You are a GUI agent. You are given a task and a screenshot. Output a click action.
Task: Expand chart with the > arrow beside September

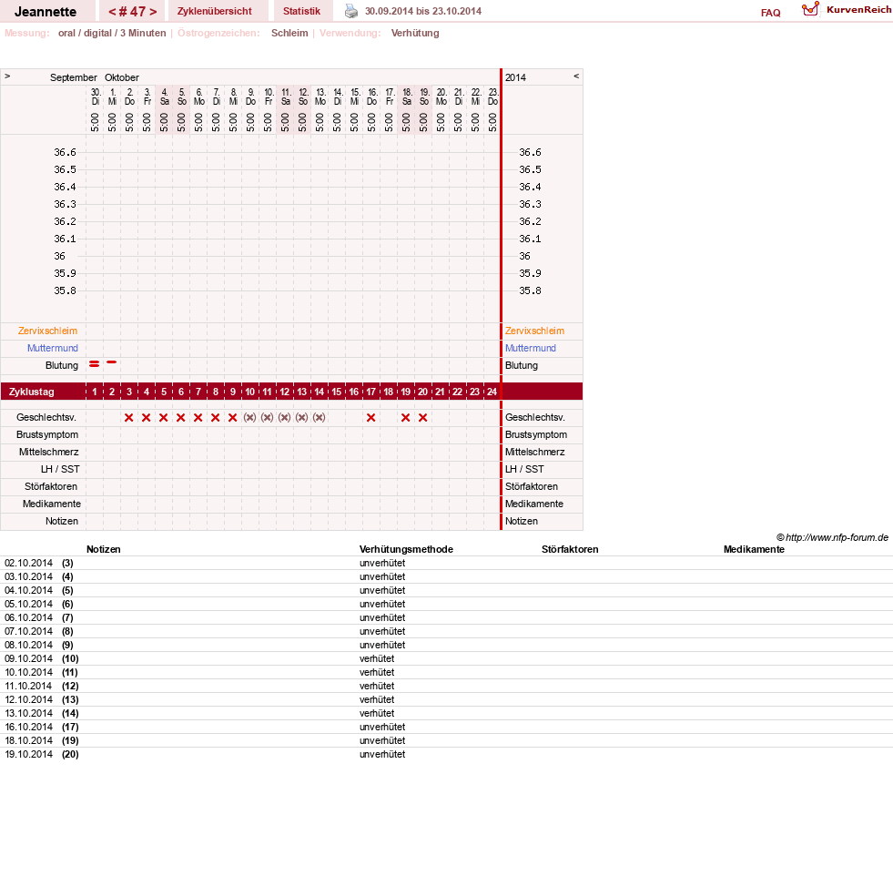click(7, 76)
